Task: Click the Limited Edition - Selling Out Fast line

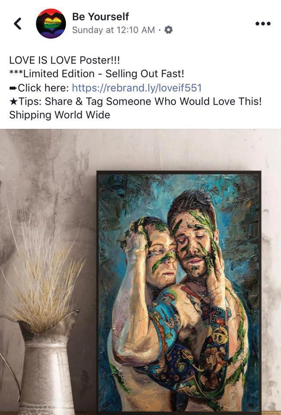Action: coord(96,74)
